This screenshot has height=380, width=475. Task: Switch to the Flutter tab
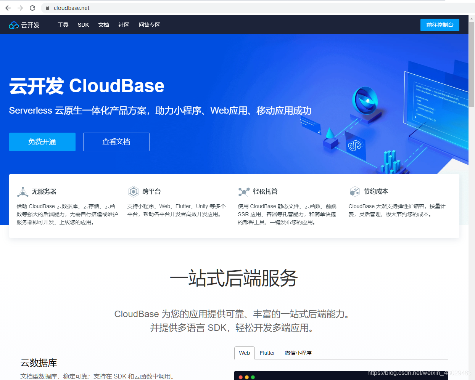(x=267, y=353)
